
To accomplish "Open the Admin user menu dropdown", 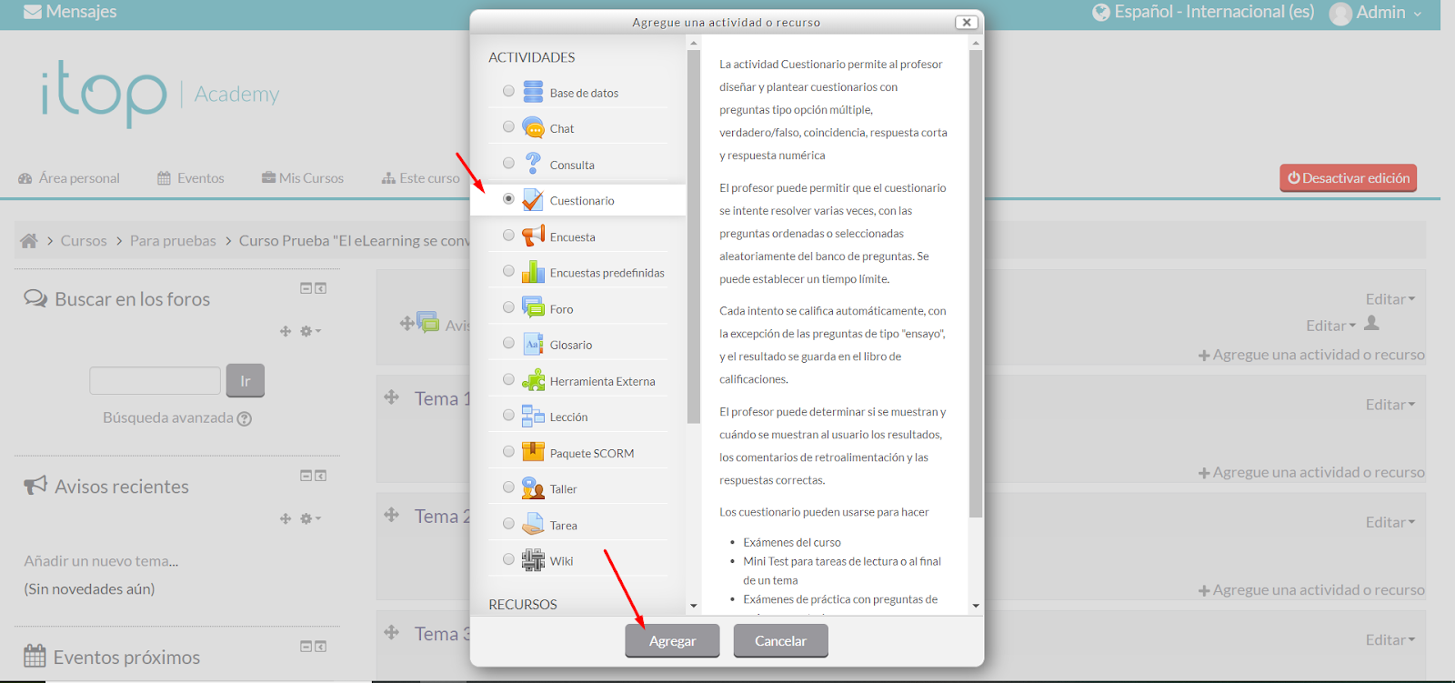I will 1377,13.
